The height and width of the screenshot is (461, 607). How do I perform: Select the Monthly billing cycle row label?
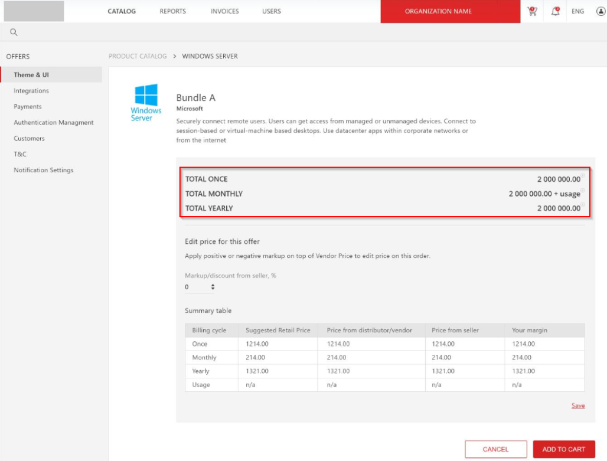click(204, 357)
